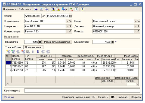Screen dimensions: 145x103
Task: Open help with the question mark icon
Action: pyautogui.click(x=82, y=9)
